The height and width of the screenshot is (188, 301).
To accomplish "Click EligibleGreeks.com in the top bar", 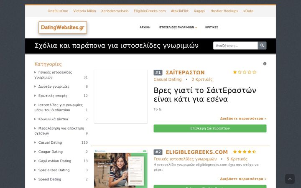I will [x=150, y=11].
